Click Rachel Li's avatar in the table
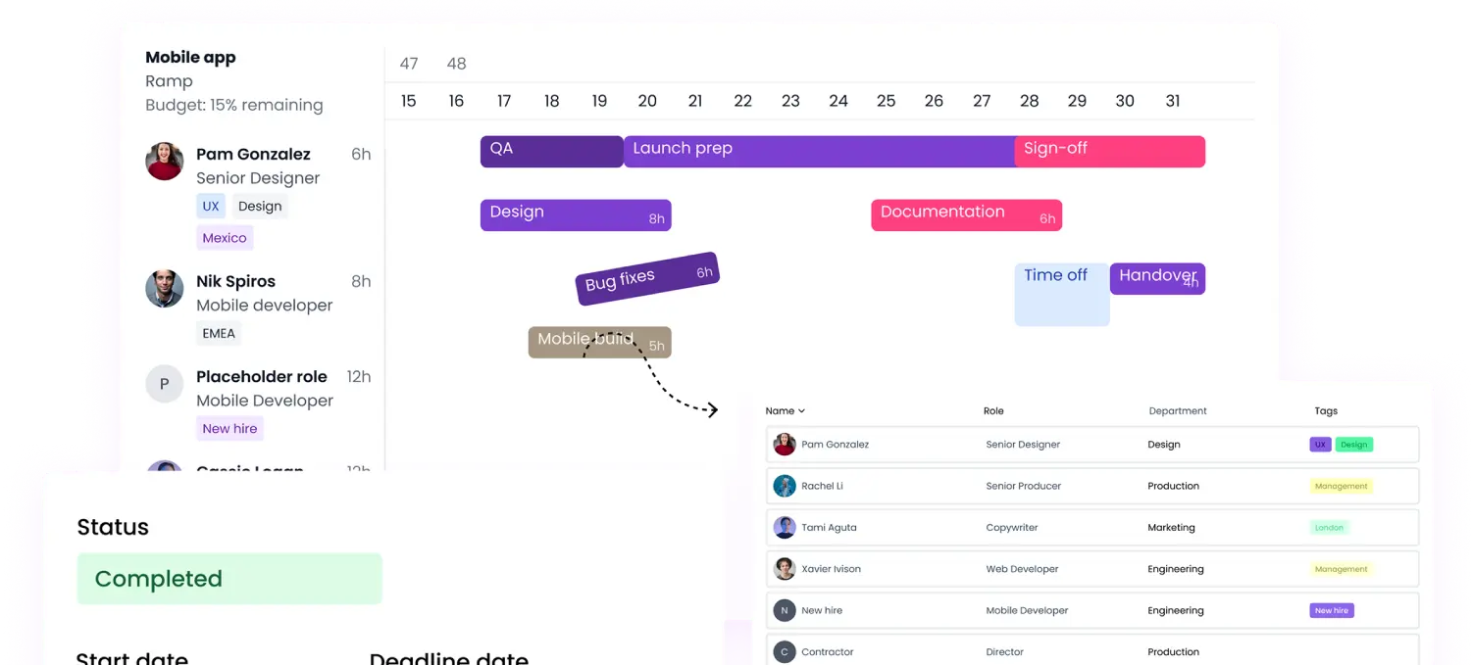The image size is (1471, 665). pyautogui.click(x=785, y=485)
